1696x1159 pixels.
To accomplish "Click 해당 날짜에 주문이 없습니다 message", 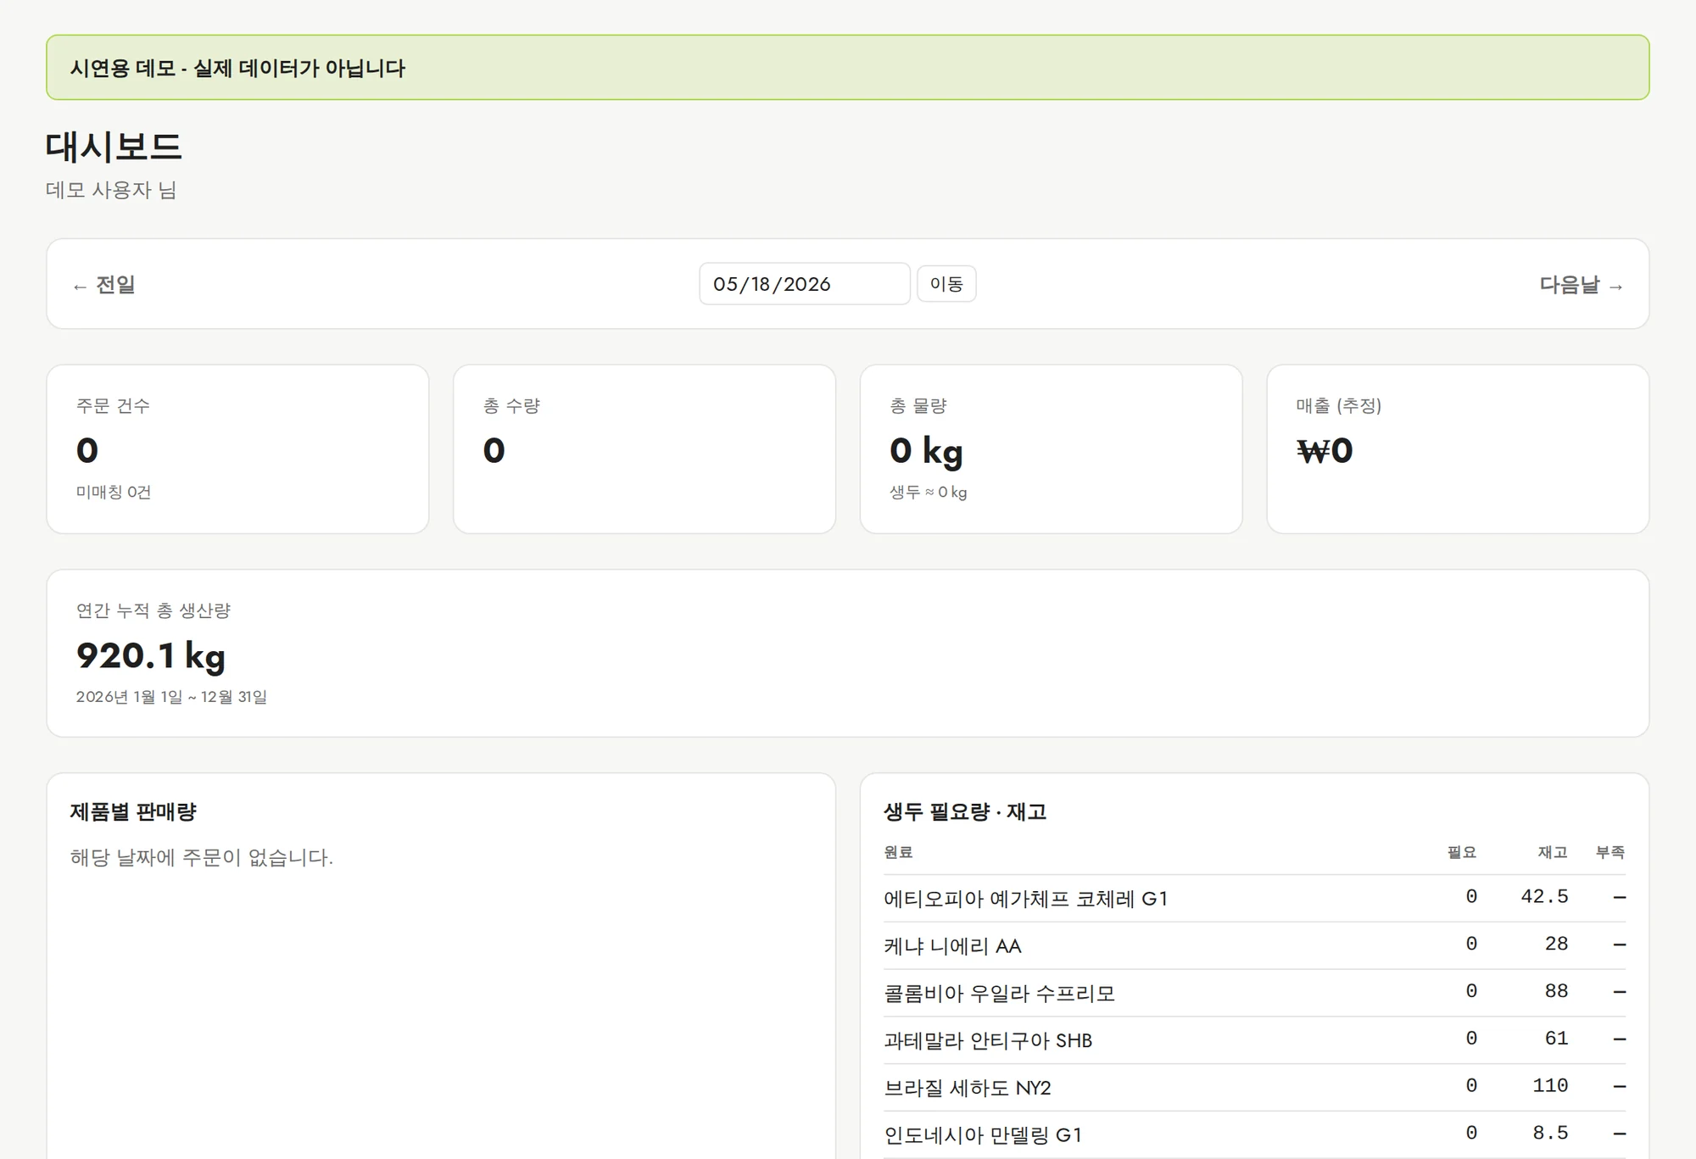I will [202, 857].
